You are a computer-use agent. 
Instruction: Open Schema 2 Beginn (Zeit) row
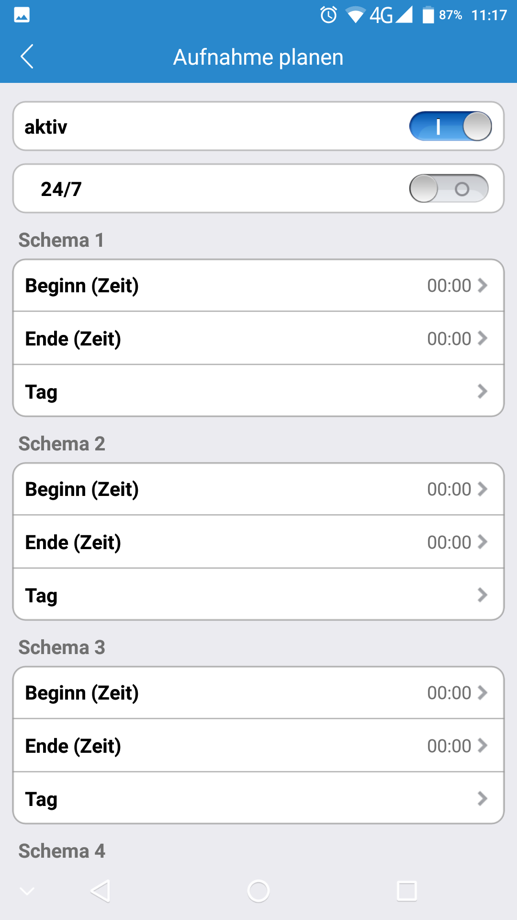pos(258,489)
